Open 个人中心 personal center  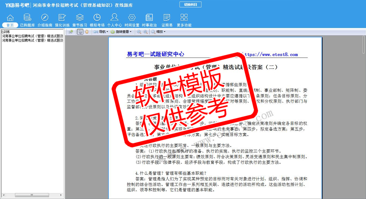coord(114,20)
